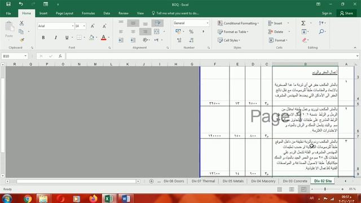This screenshot has width=361, height=203.
Task: Add a new sheet with the plus button
Action: click(x=151, y=181)
